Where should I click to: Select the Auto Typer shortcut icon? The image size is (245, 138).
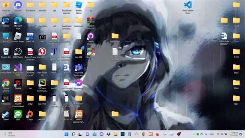coord(54,54)
